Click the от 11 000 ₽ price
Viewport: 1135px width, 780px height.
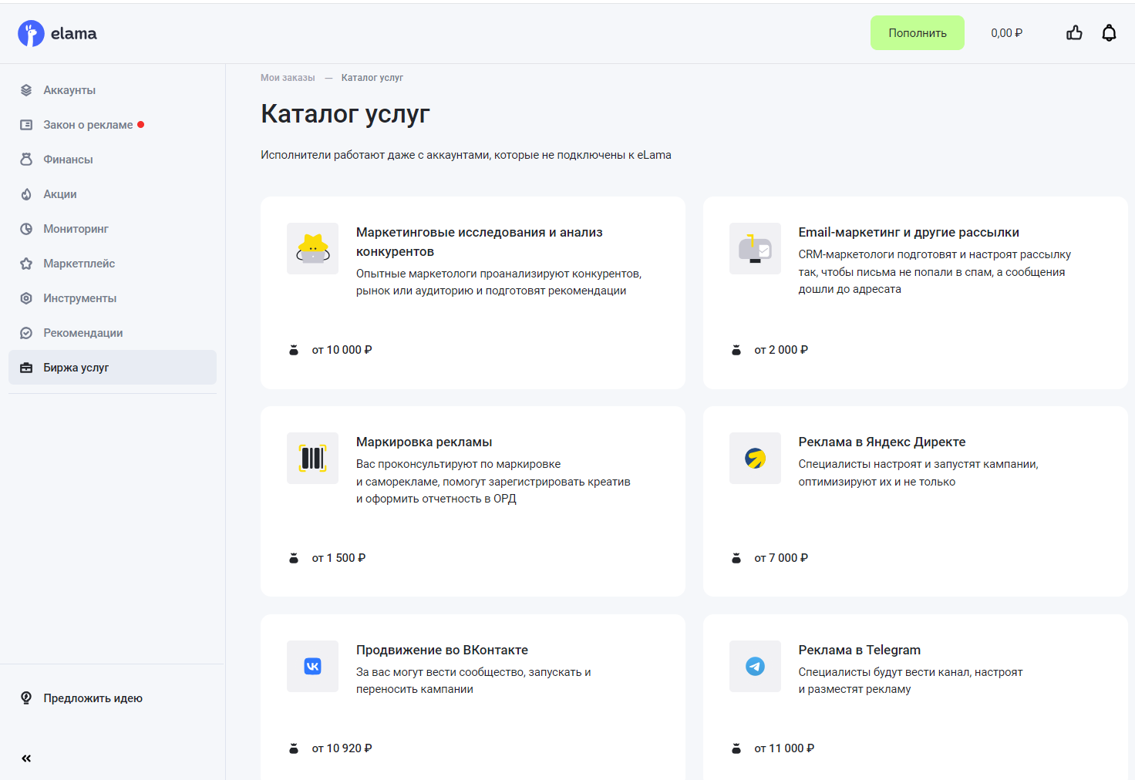(784, 748)
